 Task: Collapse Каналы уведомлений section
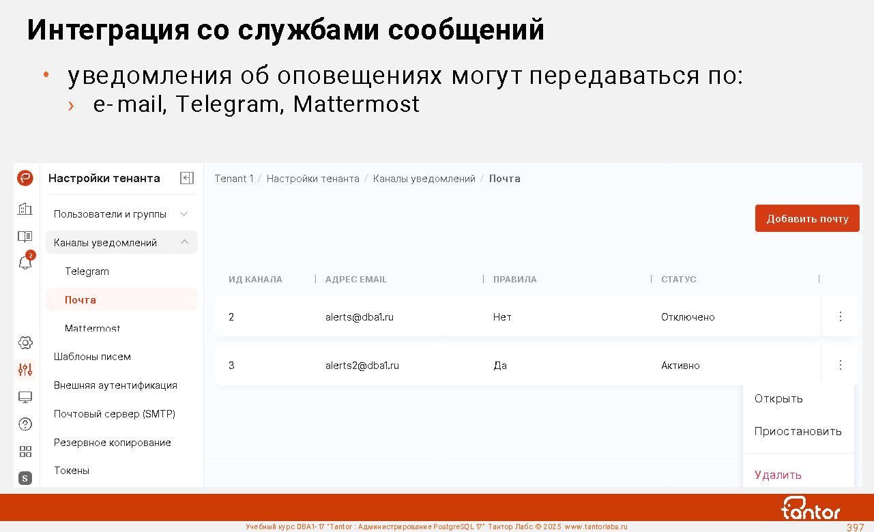pyautogui.click(x=184, y=243)
